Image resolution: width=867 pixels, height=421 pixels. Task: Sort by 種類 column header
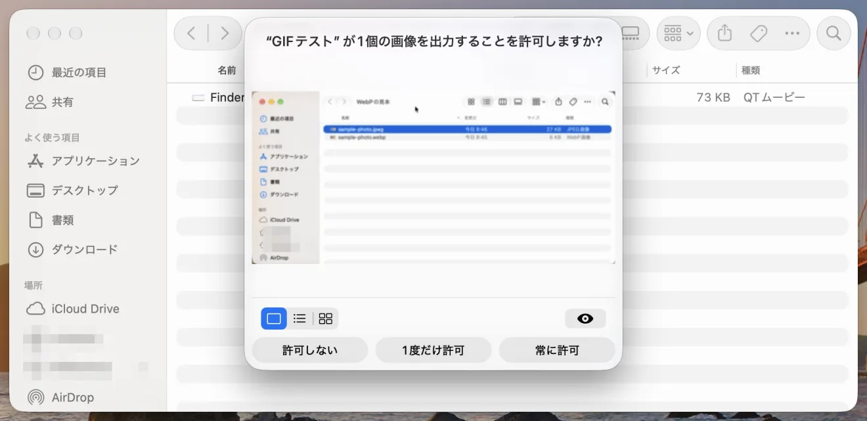(x=751, y=70)
